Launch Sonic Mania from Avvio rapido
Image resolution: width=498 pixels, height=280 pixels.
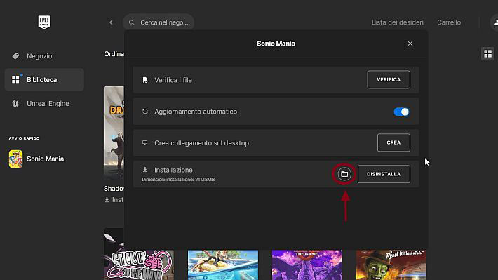click(x=45, y=159)
